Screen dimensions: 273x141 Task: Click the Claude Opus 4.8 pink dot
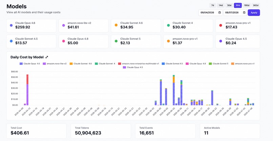pos(64,41)
